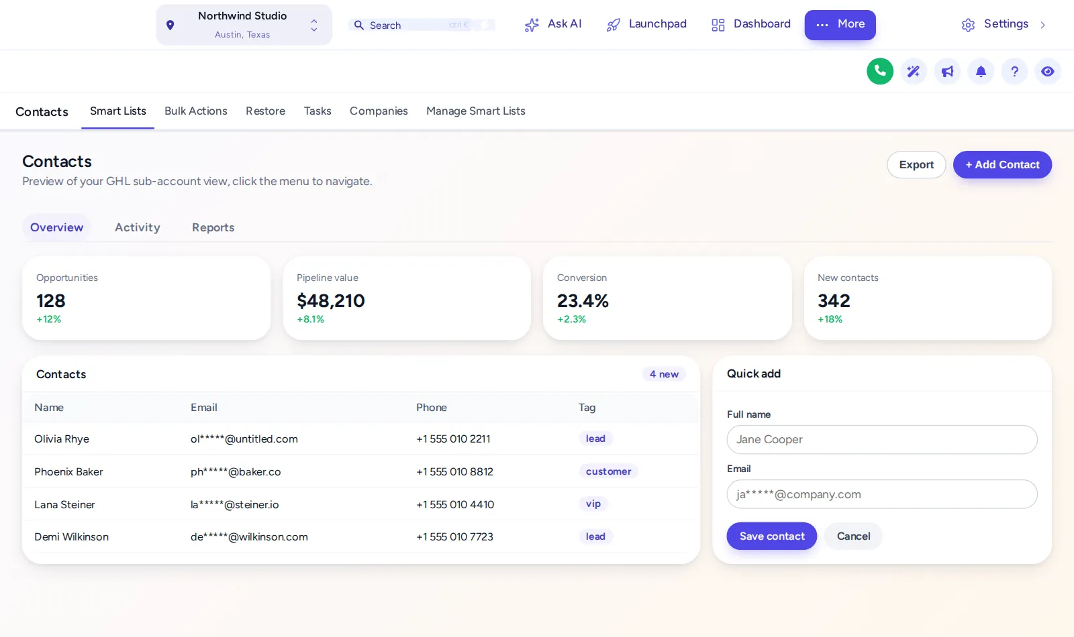This screenshot has height=637, width=1074.
Task: Open the More menu button
Action: [840, 25]
